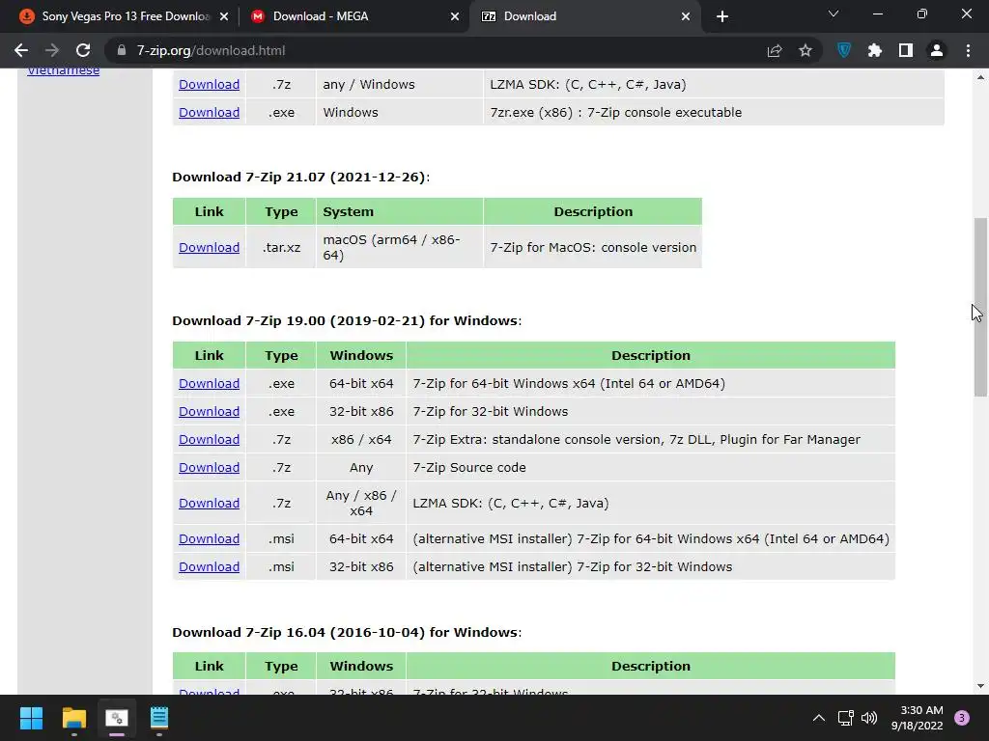989x741 pixels.
Task: Open a new browser tab
Action: (x=722, y=16)
